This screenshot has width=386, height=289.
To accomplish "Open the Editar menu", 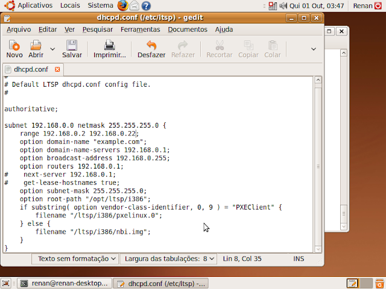I will tap(48, 30).
